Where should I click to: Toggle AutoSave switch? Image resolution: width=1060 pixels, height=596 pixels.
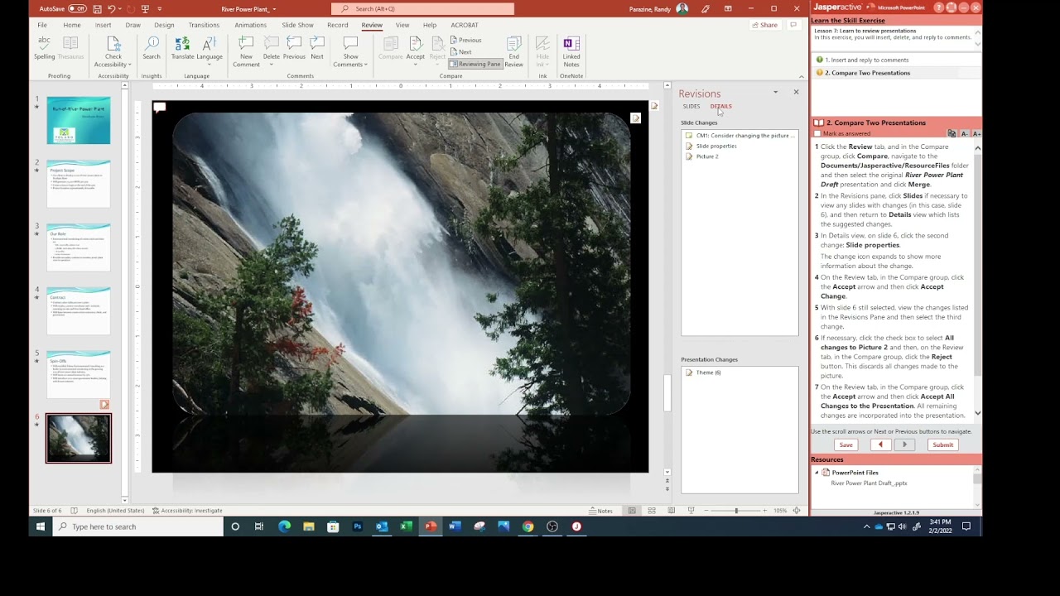(x=77, y=8)
